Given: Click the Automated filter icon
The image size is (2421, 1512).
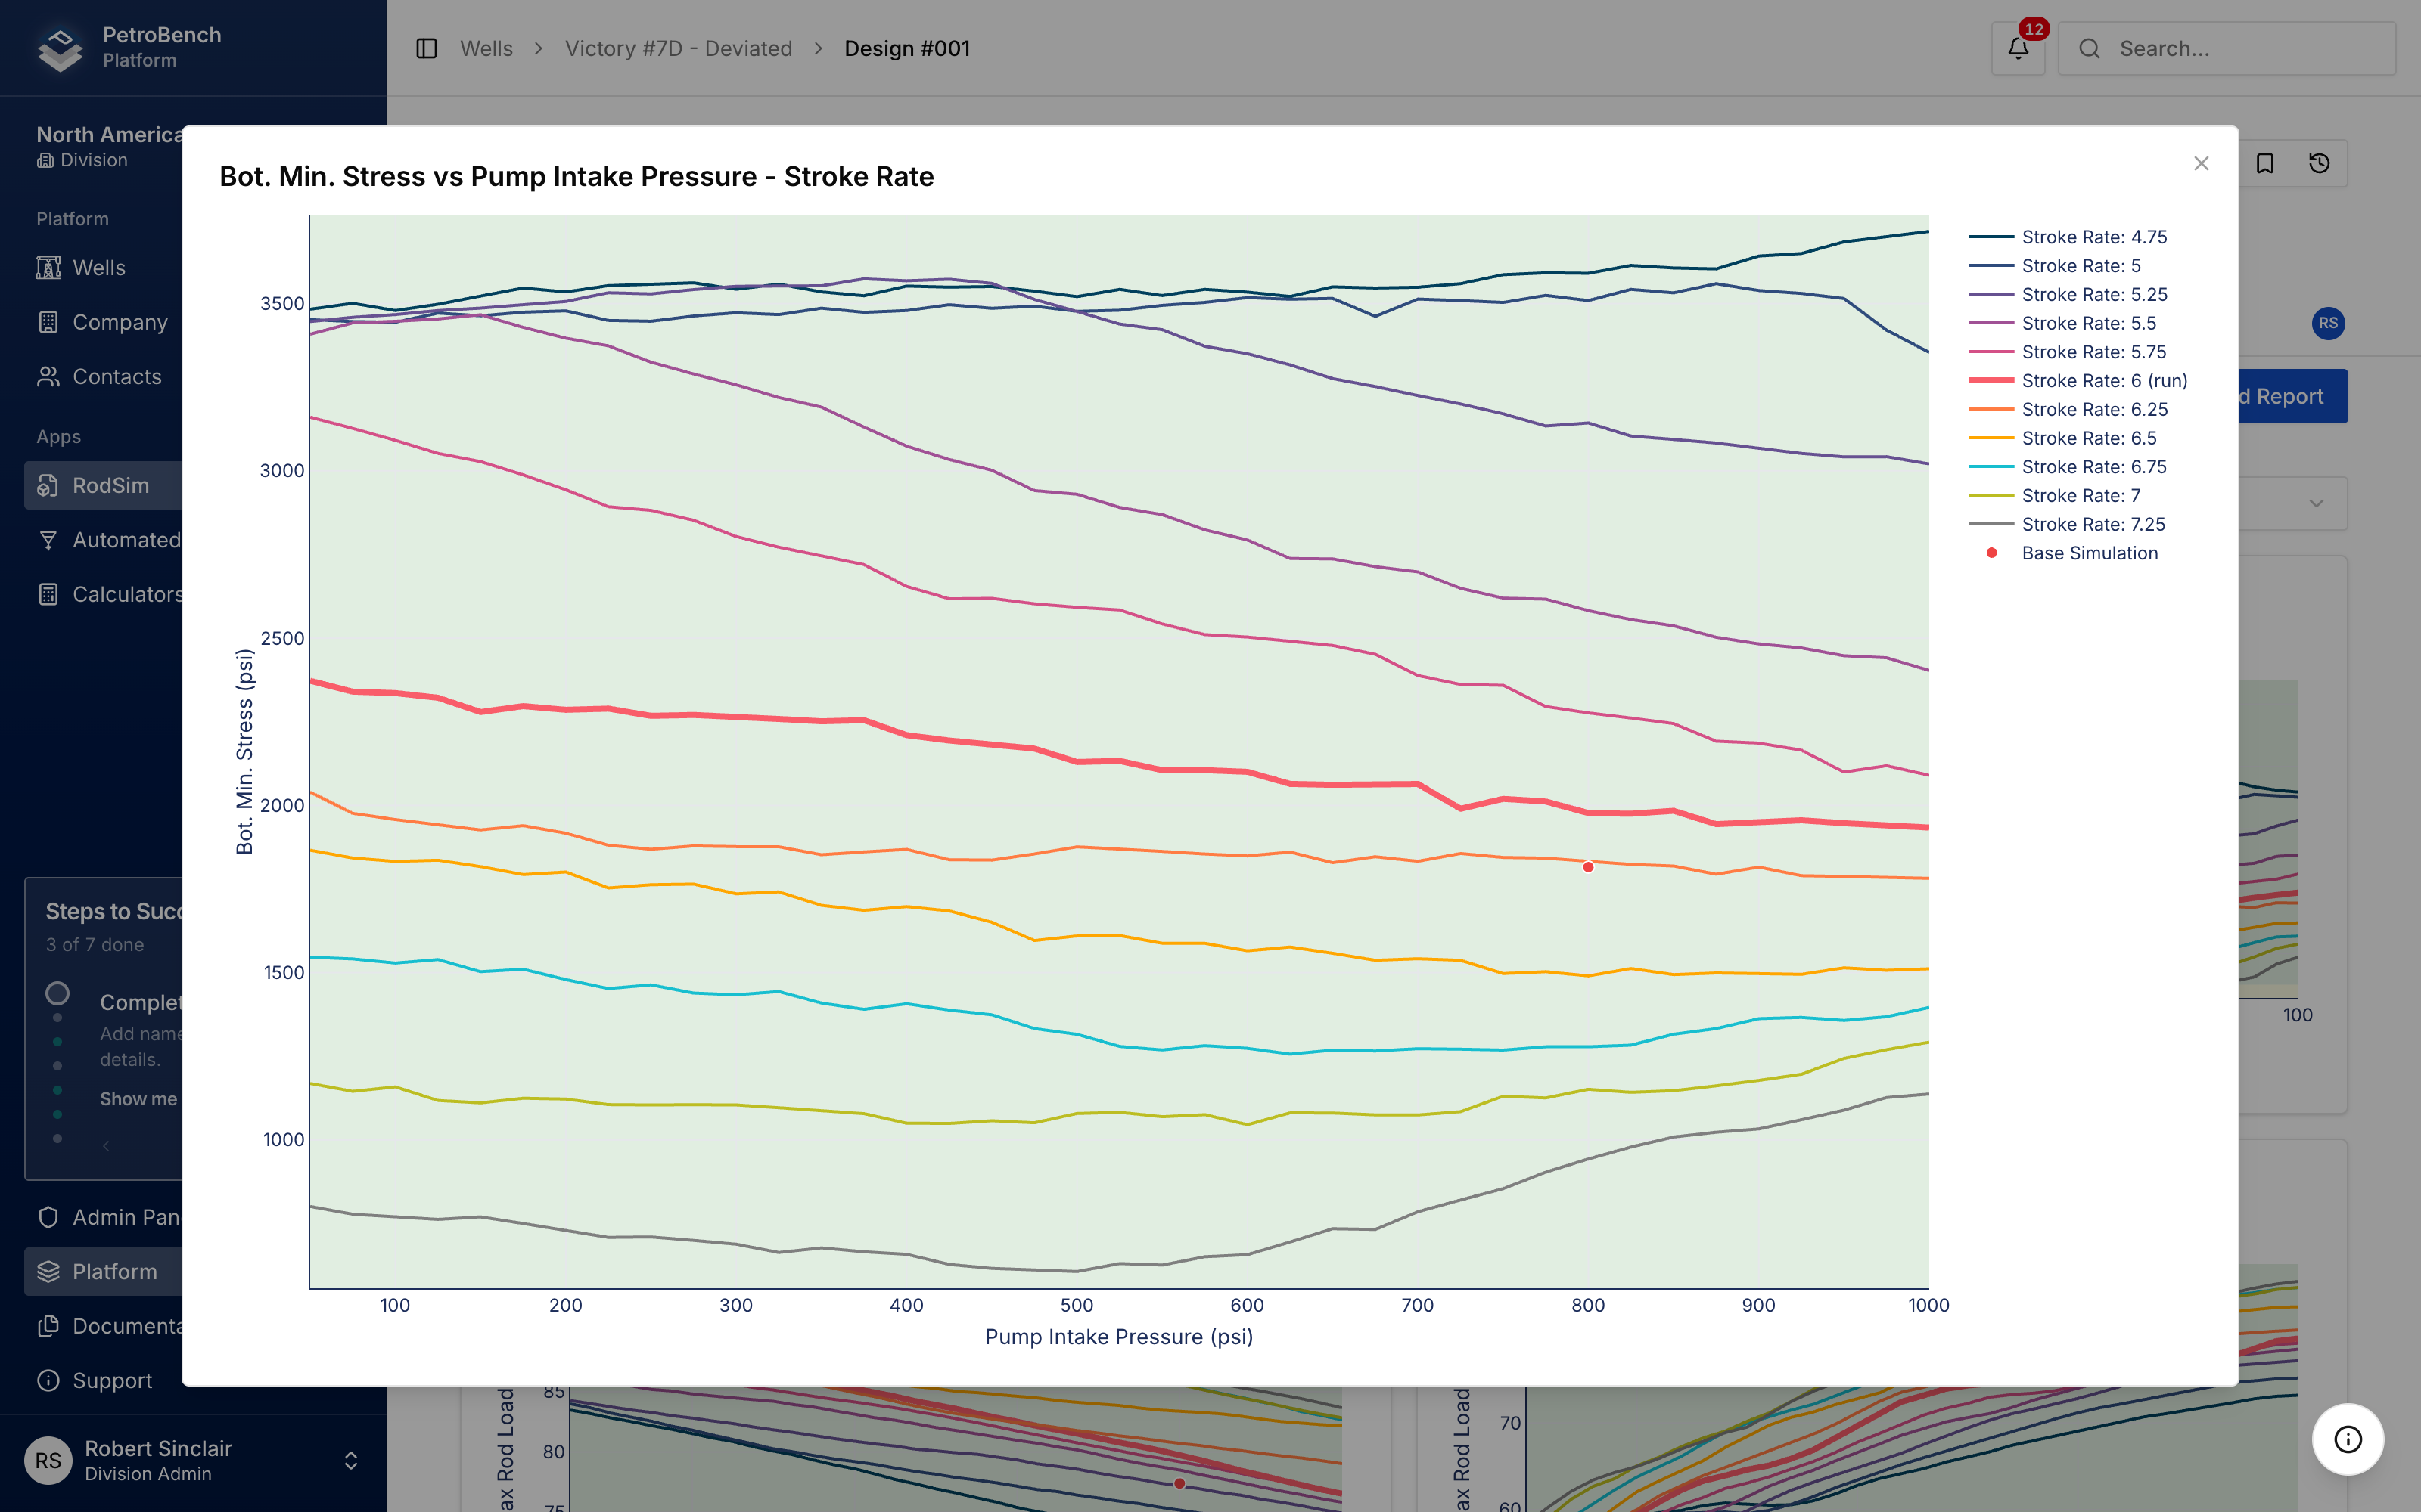Looking at the screenshot, I should [48, 540].
